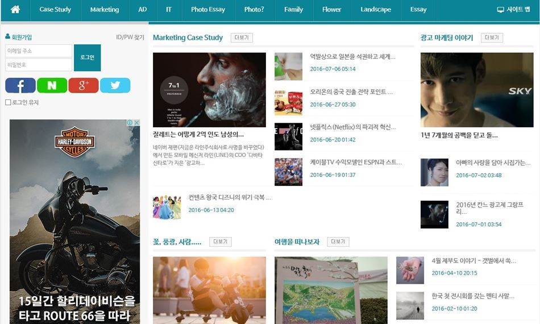
Task: Open article 질레트는 어떻게 2억 인도 남성의
Action: pos(198,134)
